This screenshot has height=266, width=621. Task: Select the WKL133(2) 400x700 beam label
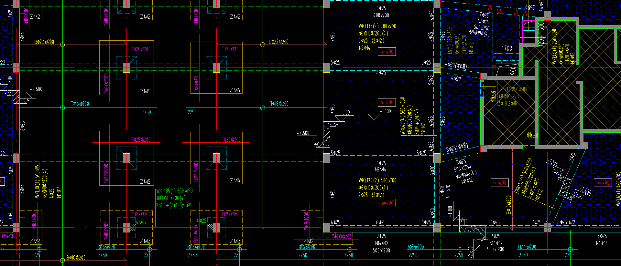point(377,26)
